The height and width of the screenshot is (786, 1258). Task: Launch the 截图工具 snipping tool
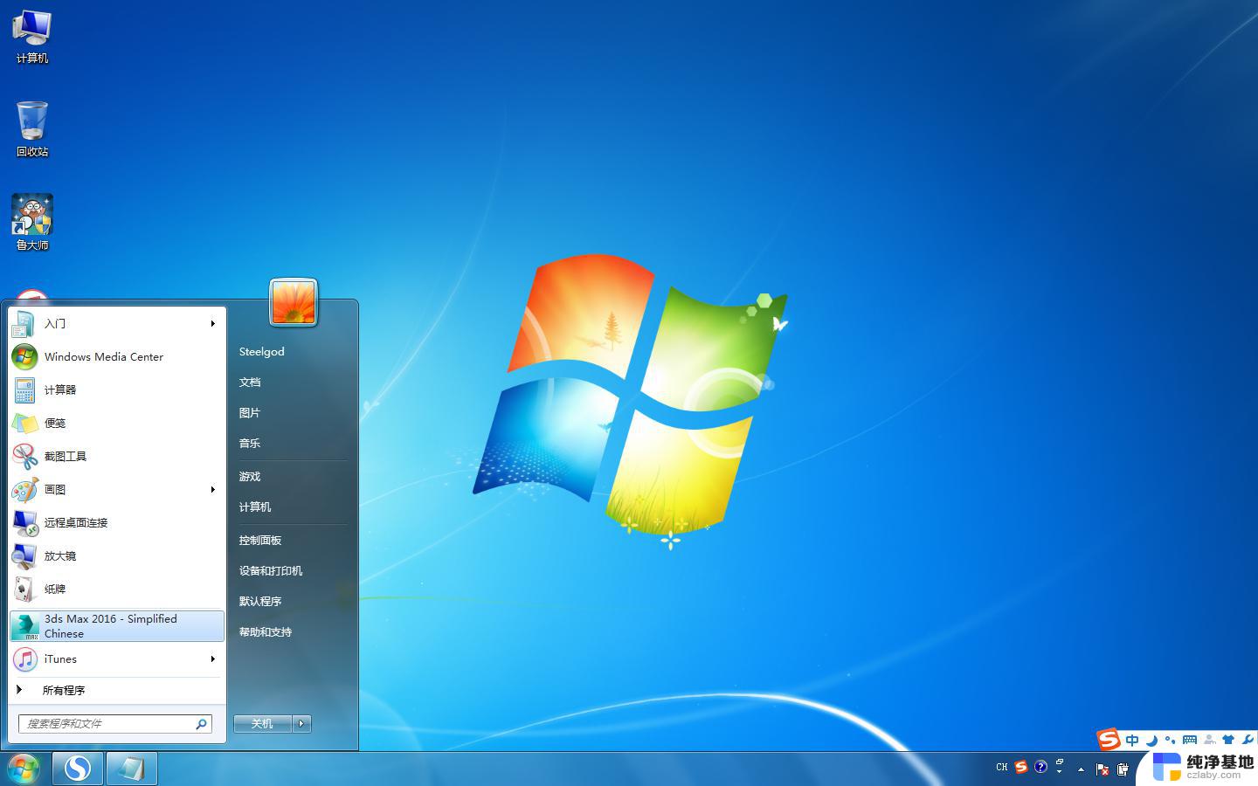tap(116, 456)
